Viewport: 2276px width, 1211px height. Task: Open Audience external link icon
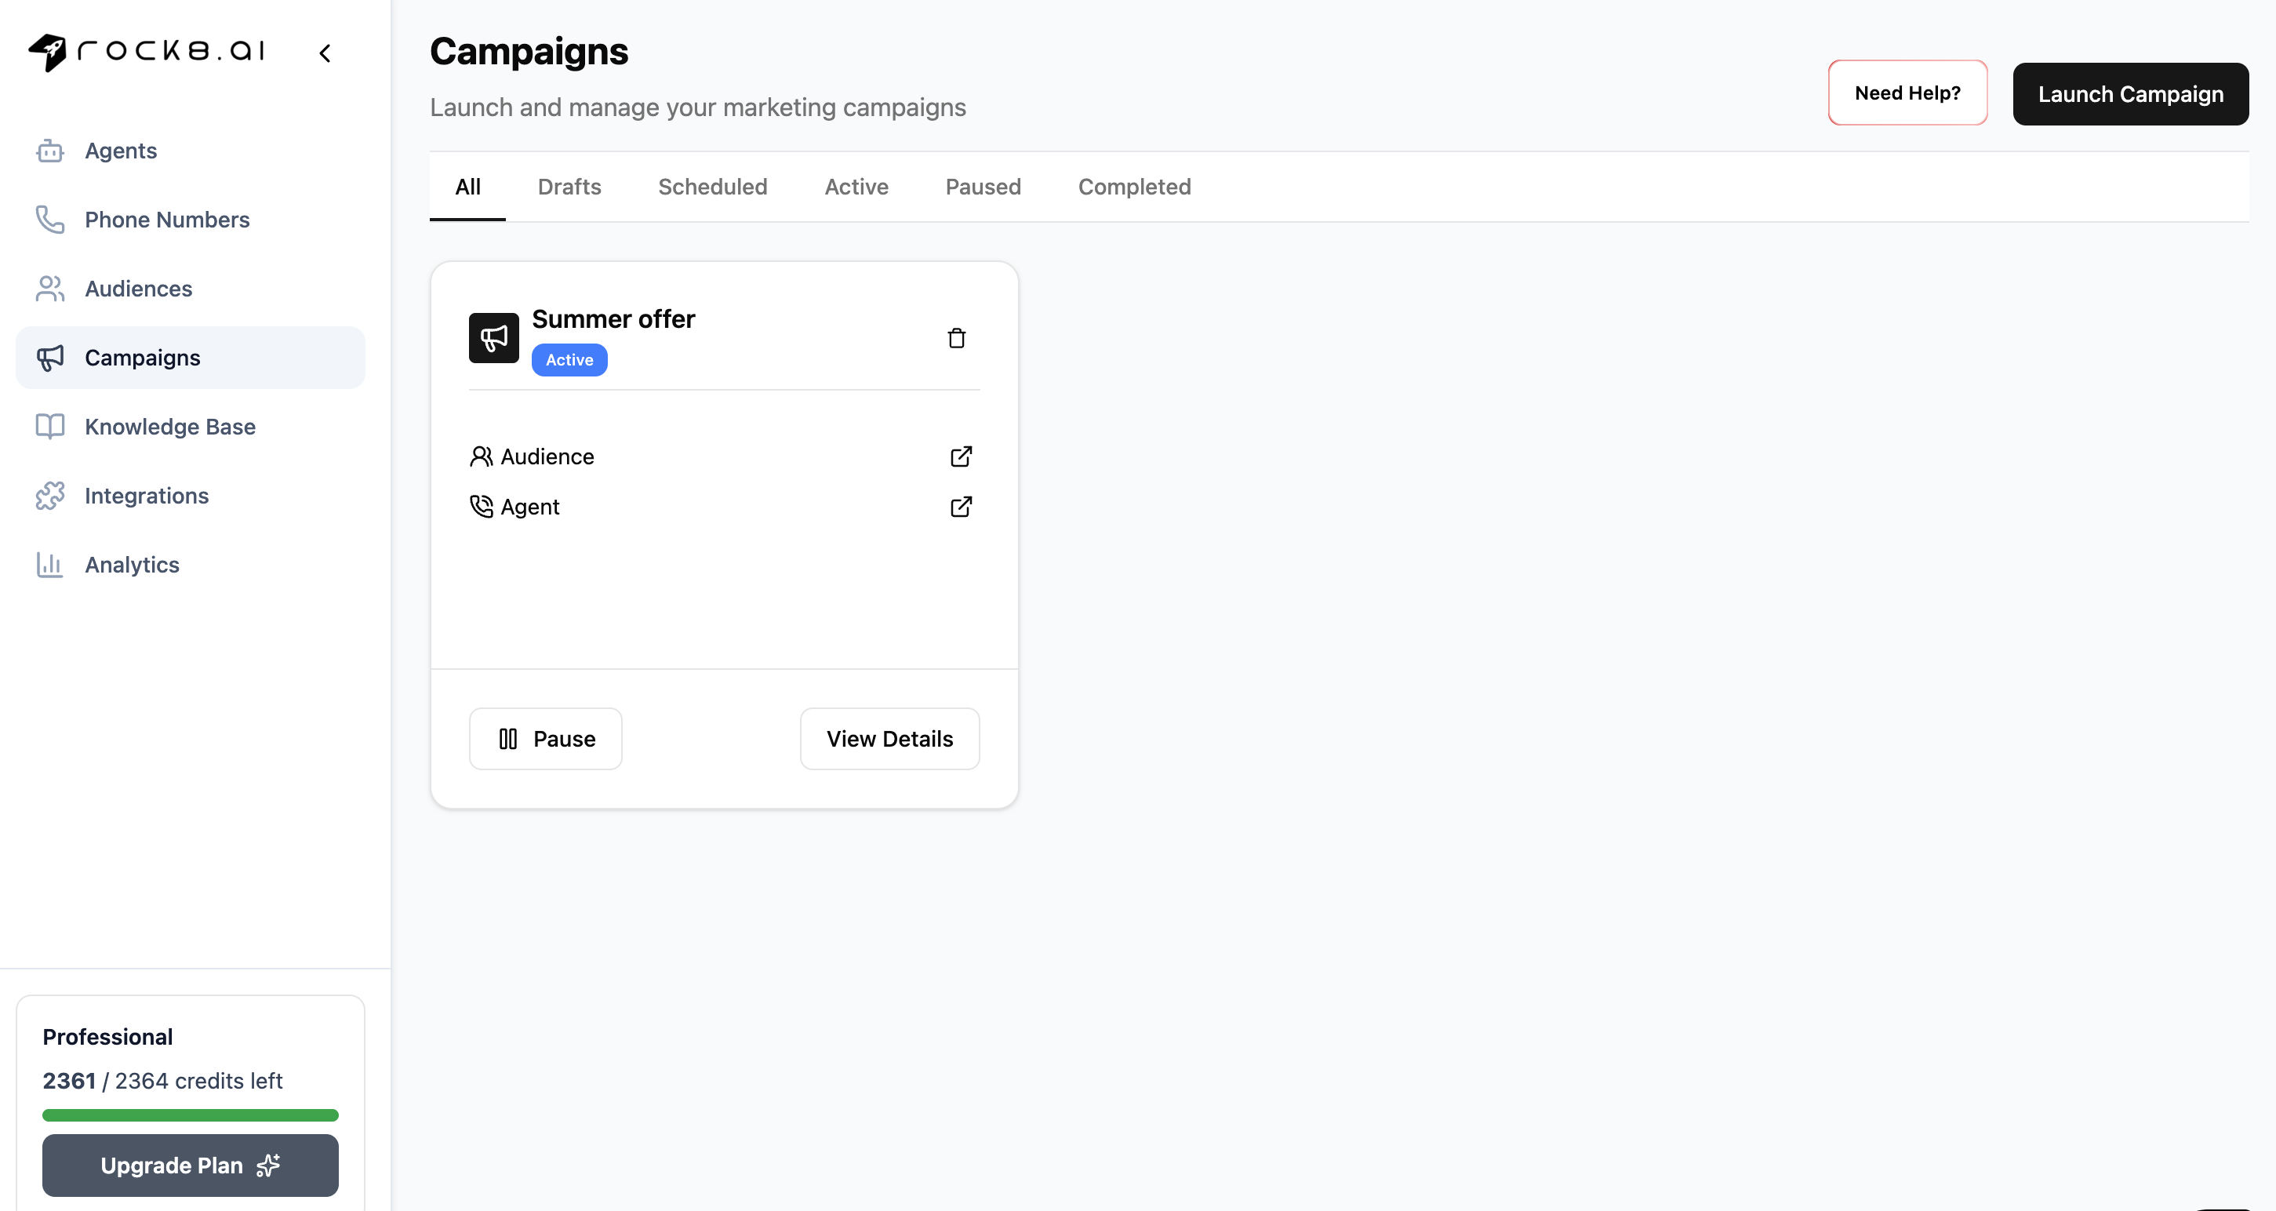pos(961,456)
